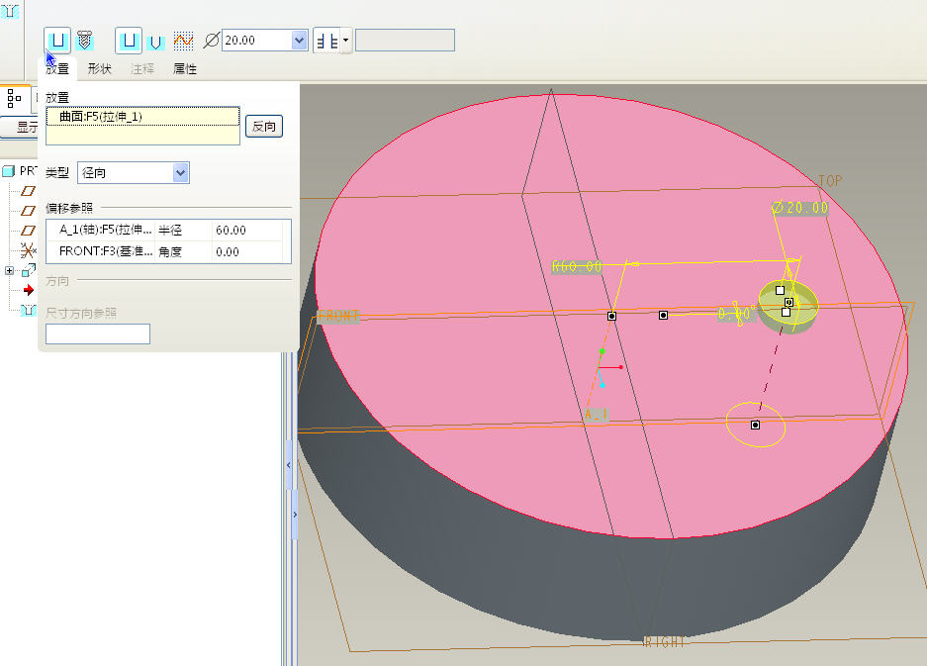
Task: Select the PRT part root icon
Action: [8, 171]
